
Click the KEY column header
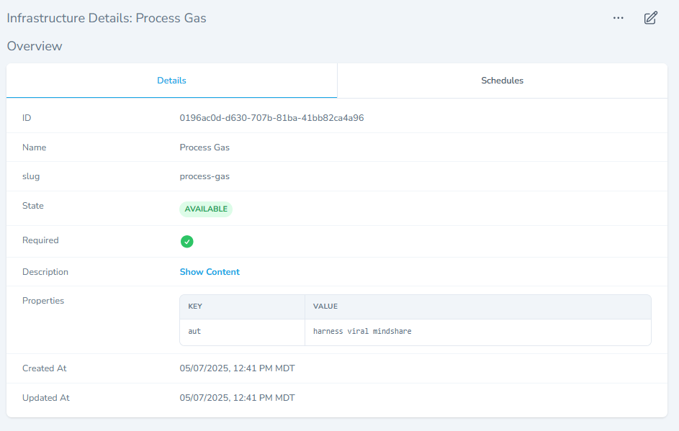tap(195, 307)
